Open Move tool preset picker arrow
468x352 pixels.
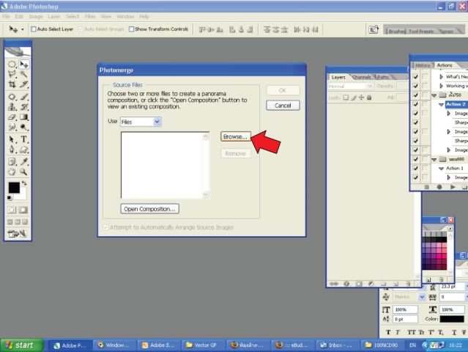click(x=23, y=29)
